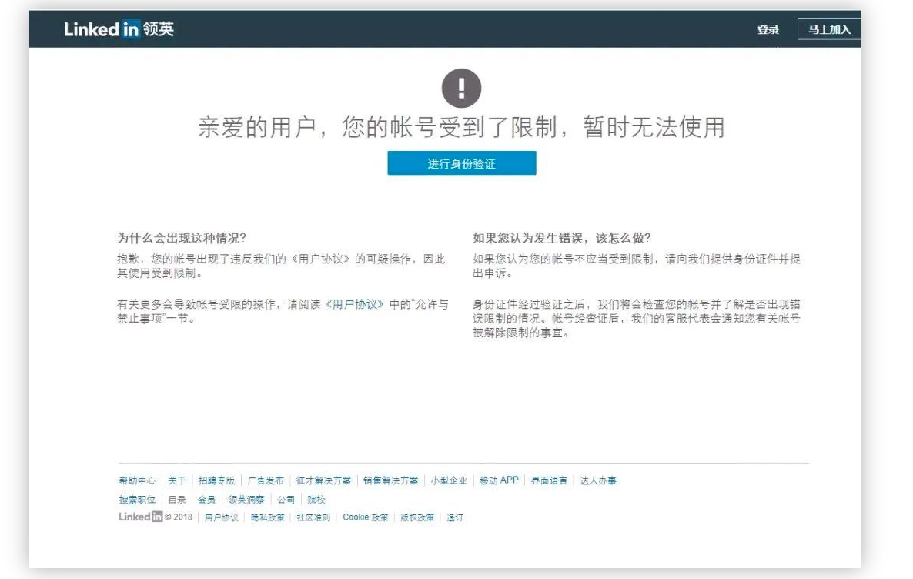The height and width of the screenshot is (579, 913).
Task: Open 小型企业 footer link
Action: tap(448, 480)
